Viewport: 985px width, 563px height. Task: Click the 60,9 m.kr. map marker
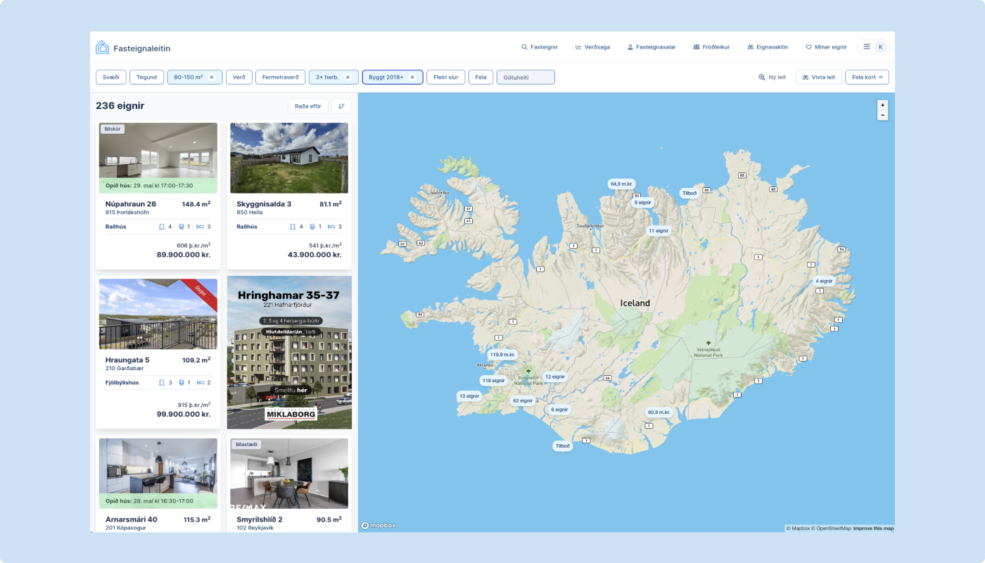[x=659, y=412]
